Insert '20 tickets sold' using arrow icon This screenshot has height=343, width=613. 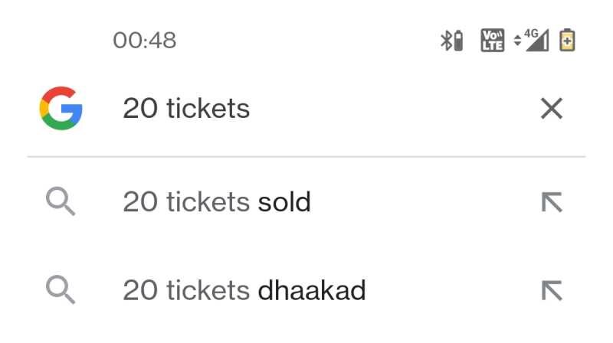(x=552, y=202)
